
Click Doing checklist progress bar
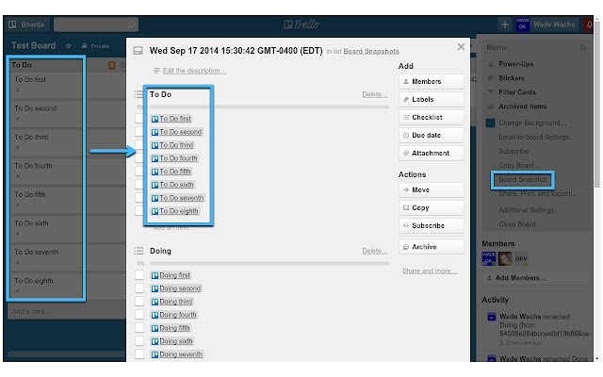click(269, 264)
